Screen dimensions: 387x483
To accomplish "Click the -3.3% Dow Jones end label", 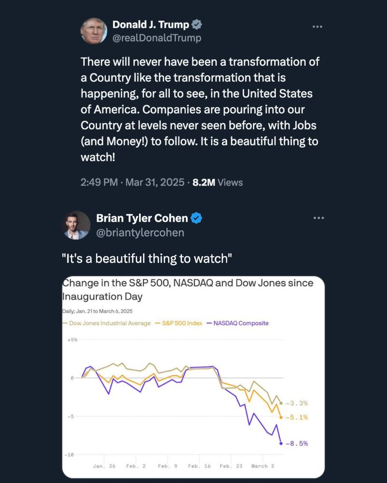I will coord(297,403).
